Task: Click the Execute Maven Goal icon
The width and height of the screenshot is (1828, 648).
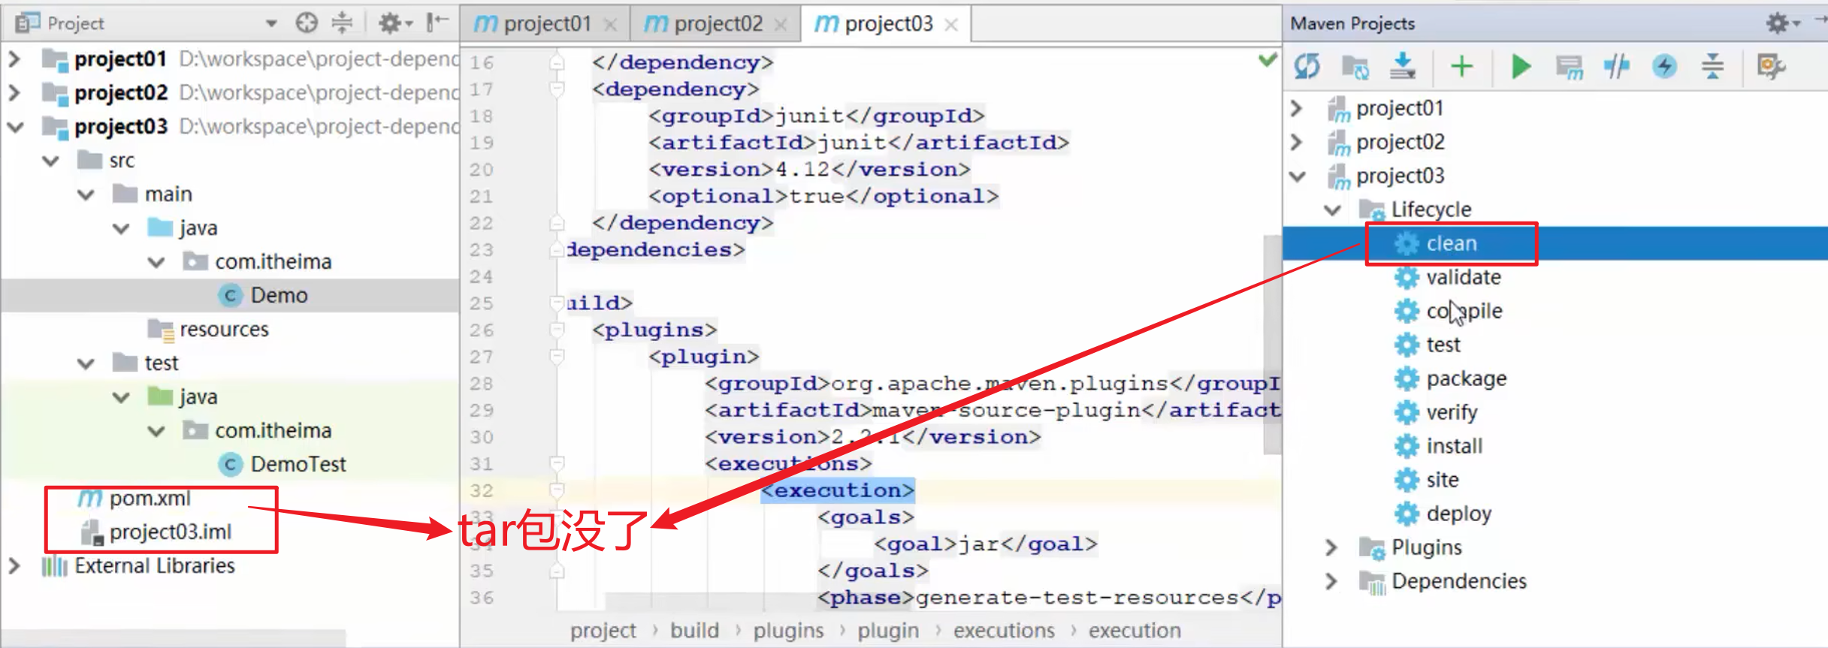Action: coord(1570,67)
